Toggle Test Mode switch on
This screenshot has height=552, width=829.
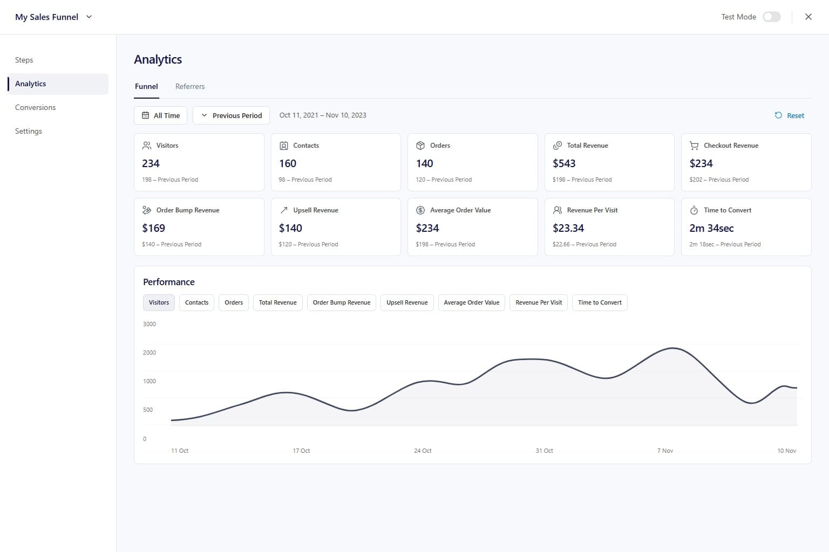coord(772,17)
